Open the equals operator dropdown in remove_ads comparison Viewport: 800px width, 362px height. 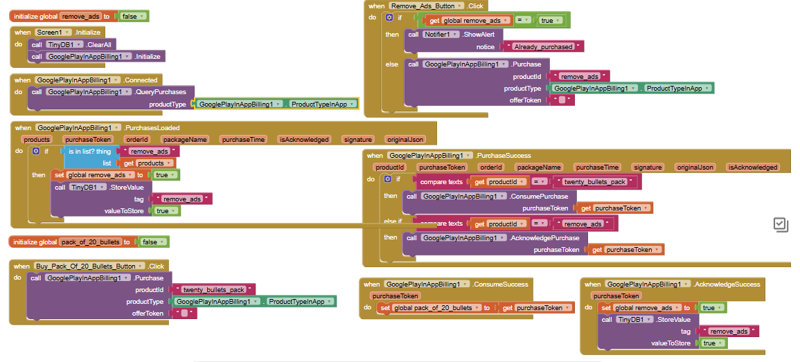pyautogui.click(x=523, y=20)
